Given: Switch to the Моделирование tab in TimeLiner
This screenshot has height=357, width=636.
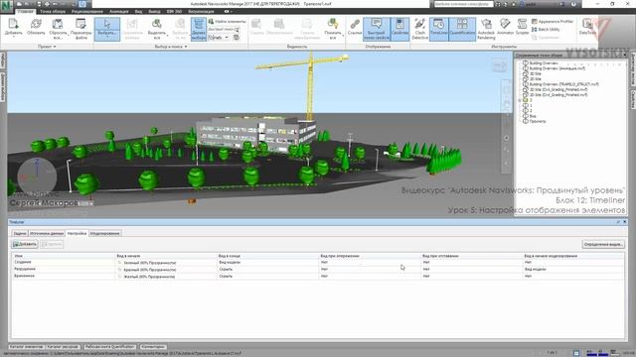Looking at the screenshot, I should click(x=104, y=234).
